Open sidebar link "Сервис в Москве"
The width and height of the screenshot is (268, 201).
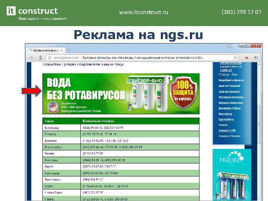230,136
